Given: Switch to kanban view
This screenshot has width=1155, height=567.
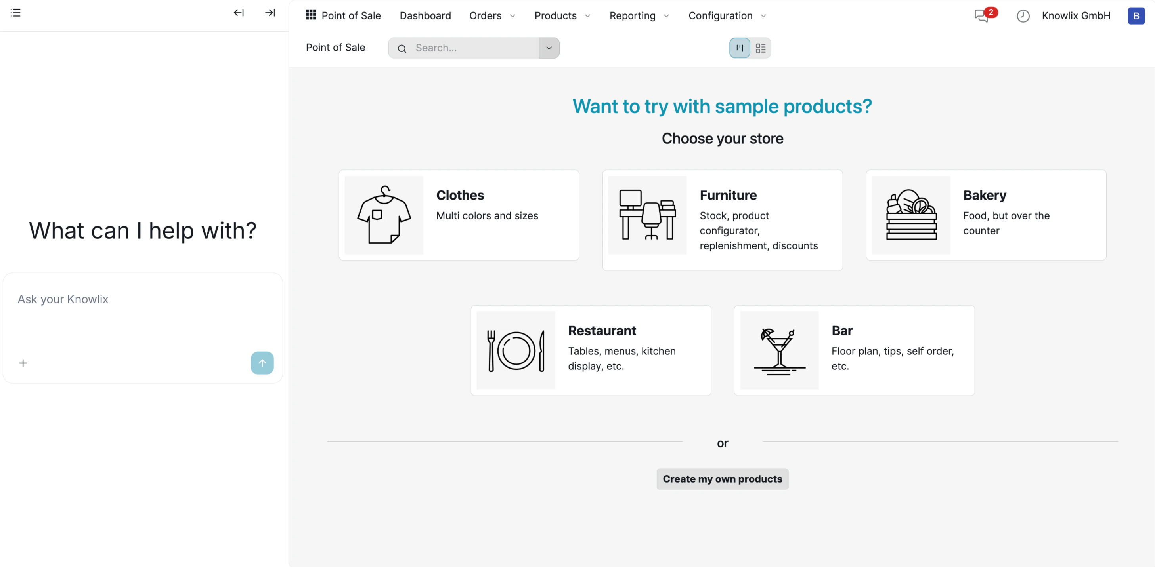Looking at the screenshot, I should click(739, 48).
